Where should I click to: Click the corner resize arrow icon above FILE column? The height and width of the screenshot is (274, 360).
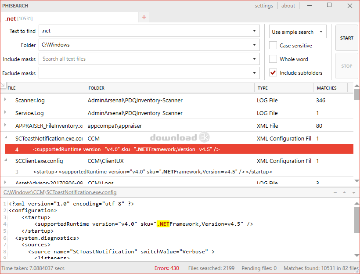point(3,85)
